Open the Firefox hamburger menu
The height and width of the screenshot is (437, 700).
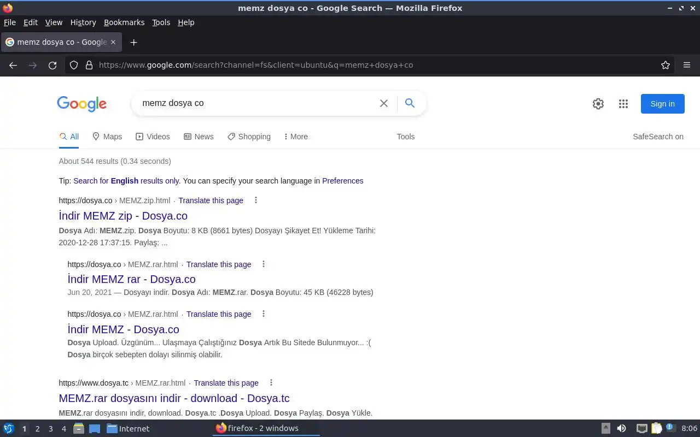[x=687, y=65]
